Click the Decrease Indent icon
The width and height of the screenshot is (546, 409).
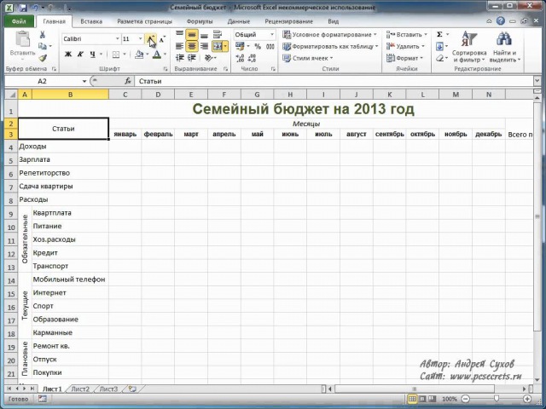[179, 58]
